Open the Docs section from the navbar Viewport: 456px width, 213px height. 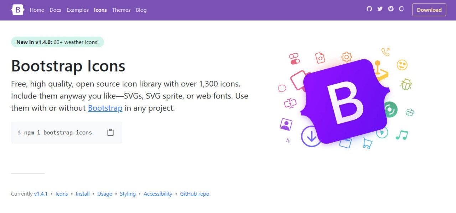(55, 10)
